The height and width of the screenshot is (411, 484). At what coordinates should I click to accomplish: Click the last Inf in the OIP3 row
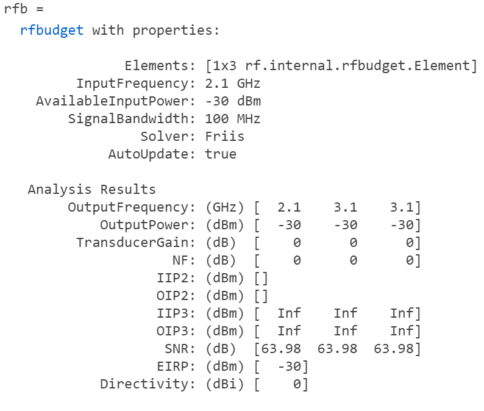(x=401, y=331)
